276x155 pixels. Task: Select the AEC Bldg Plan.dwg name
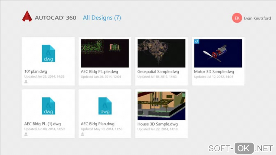pos(97,124)
